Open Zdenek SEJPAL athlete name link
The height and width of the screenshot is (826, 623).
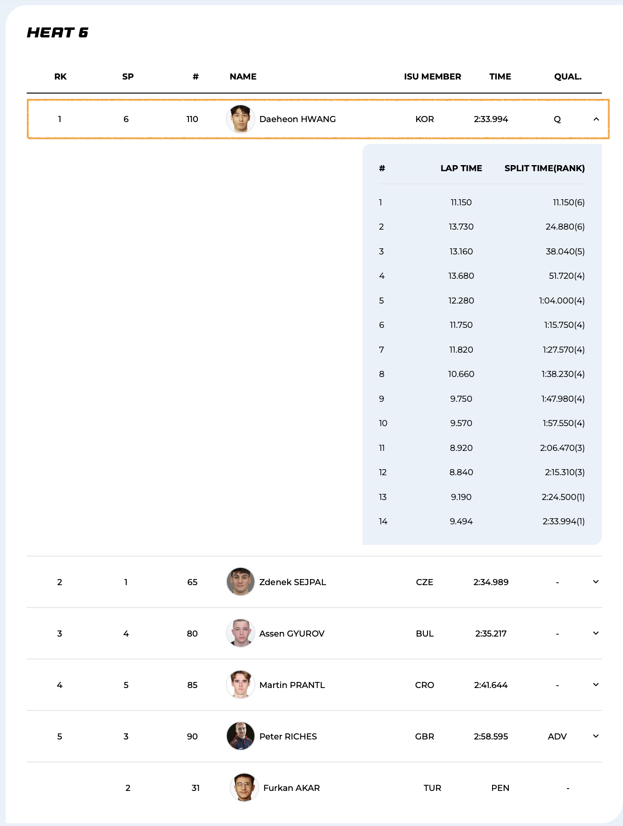click(292, 582)
